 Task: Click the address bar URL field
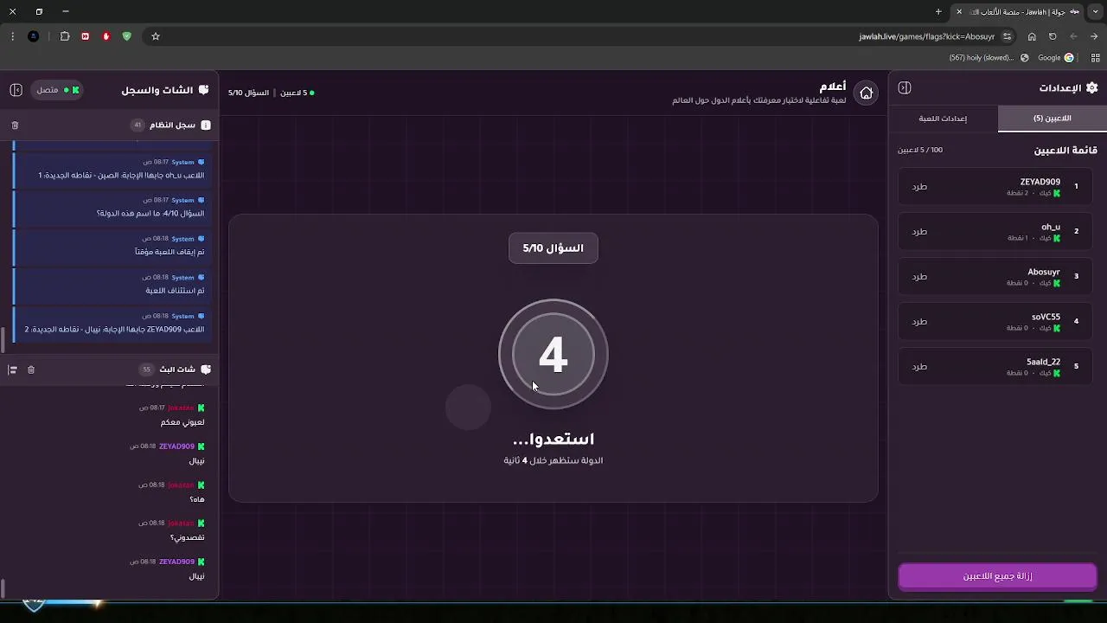click(x=926, y=36)
